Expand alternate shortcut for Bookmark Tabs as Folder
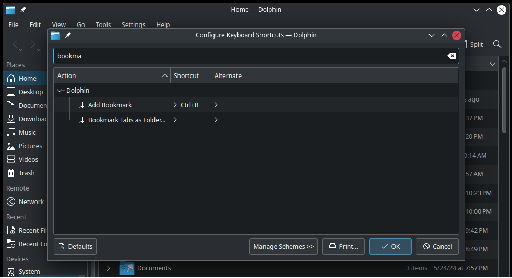Image resolution: width=512 pixels, height=278 pixels. pyautogui.click(x=216, y=120)
